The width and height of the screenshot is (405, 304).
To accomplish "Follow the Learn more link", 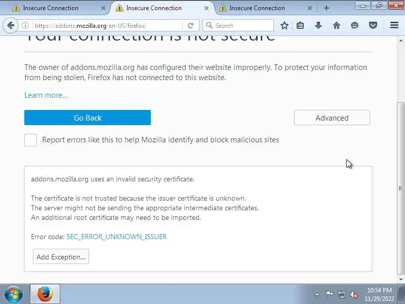I will coord(46,95).
